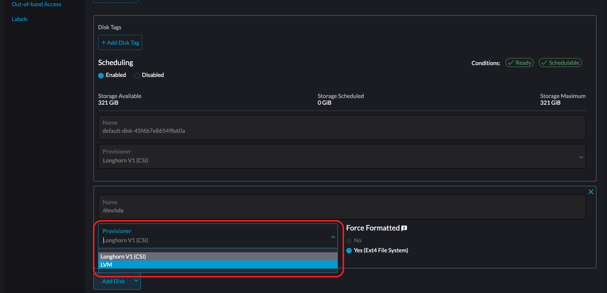Click the Storage Available value
607x293 pixels.
click(108, 102)
